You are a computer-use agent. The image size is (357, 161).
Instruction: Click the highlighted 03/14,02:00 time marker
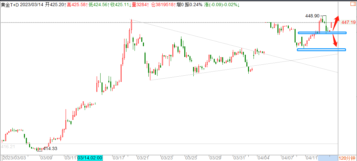tap(90, 158)
